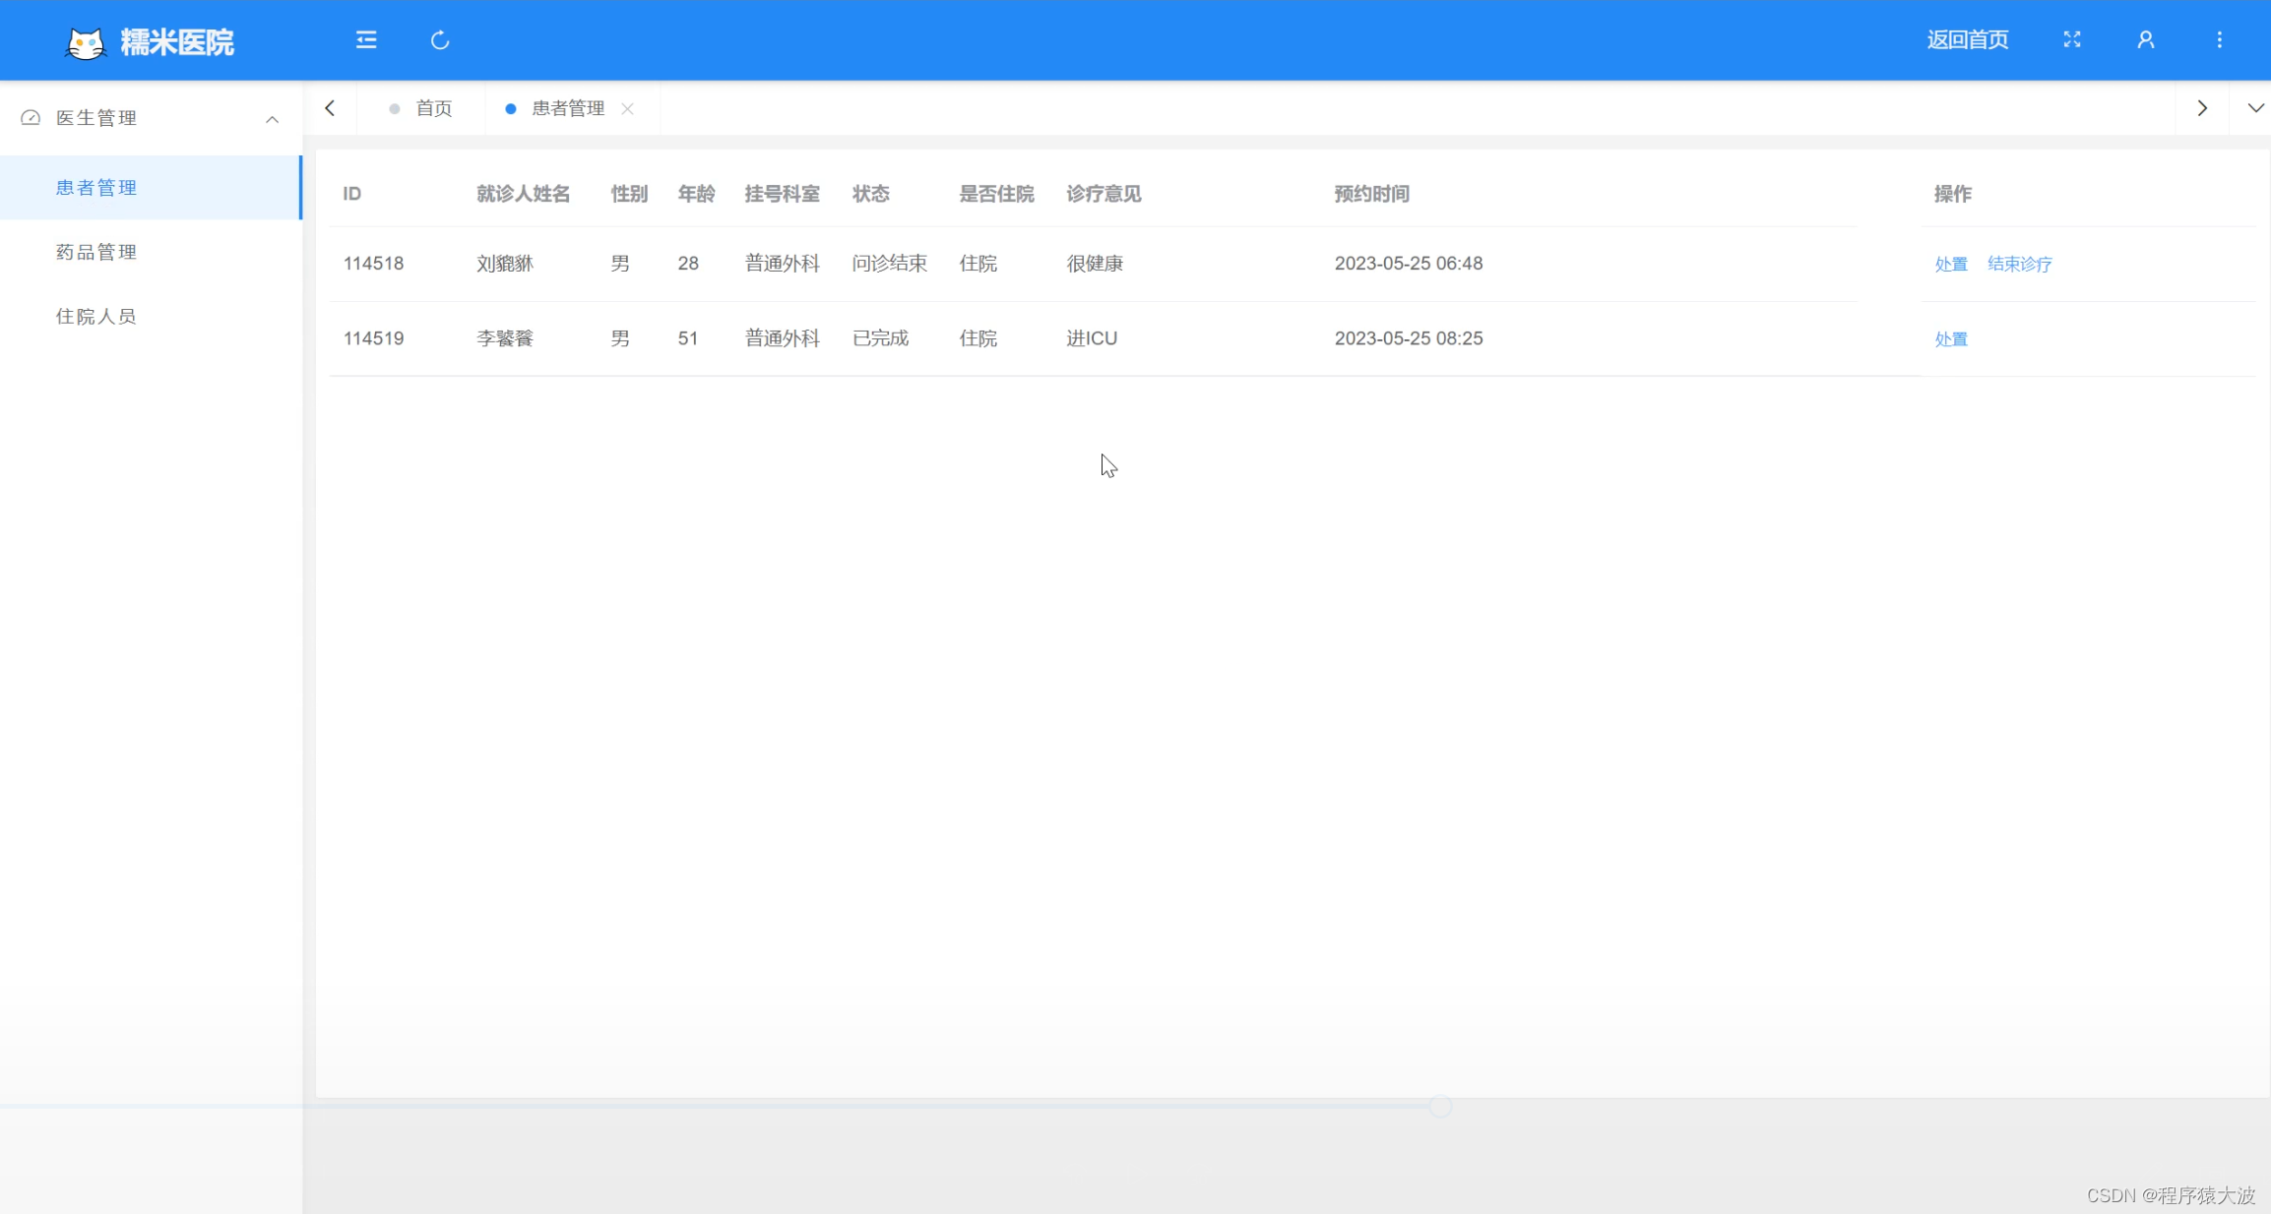Screen dimensions: 2271x1214
Task: Click 结束诊疗 for patient 114518
Action: pyautogui.click(x=2019, y=264)
